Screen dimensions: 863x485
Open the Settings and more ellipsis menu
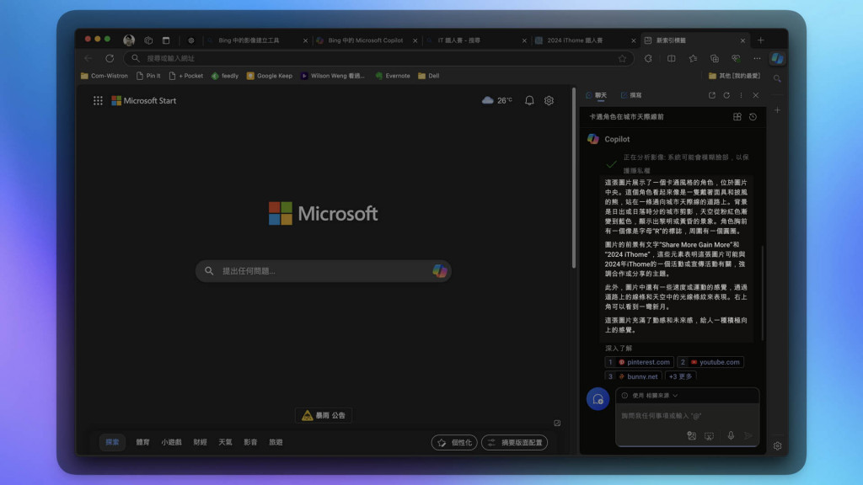point(757,58)
